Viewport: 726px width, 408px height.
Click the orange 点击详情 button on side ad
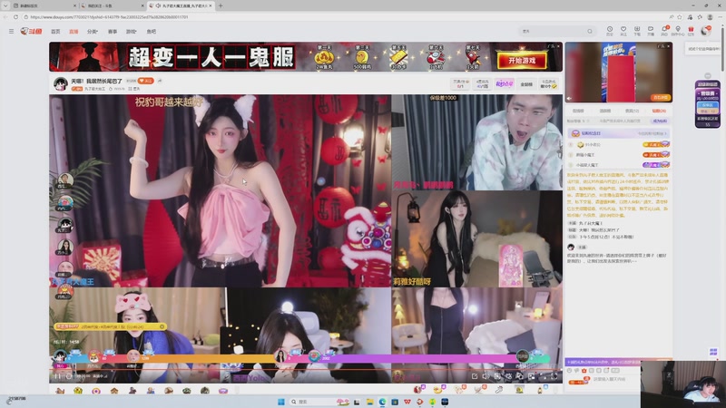coord(660,98)
